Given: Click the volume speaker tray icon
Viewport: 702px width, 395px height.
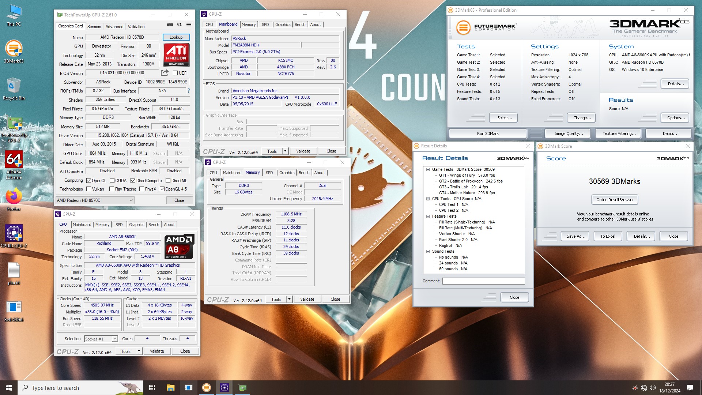Looking at the screenshot, I should click(x=653, y=388).
